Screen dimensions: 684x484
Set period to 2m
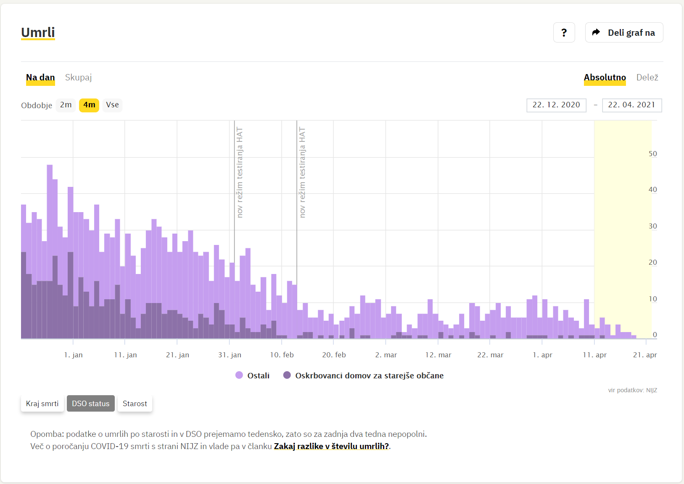[66, 105]
